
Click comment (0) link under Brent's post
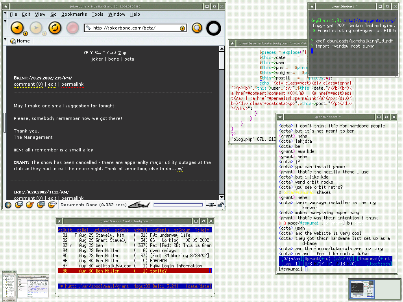28,84
